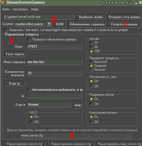Click the Обновление сервера button
The width and height of the screenshot is (142, 146).
click(87, 24)
